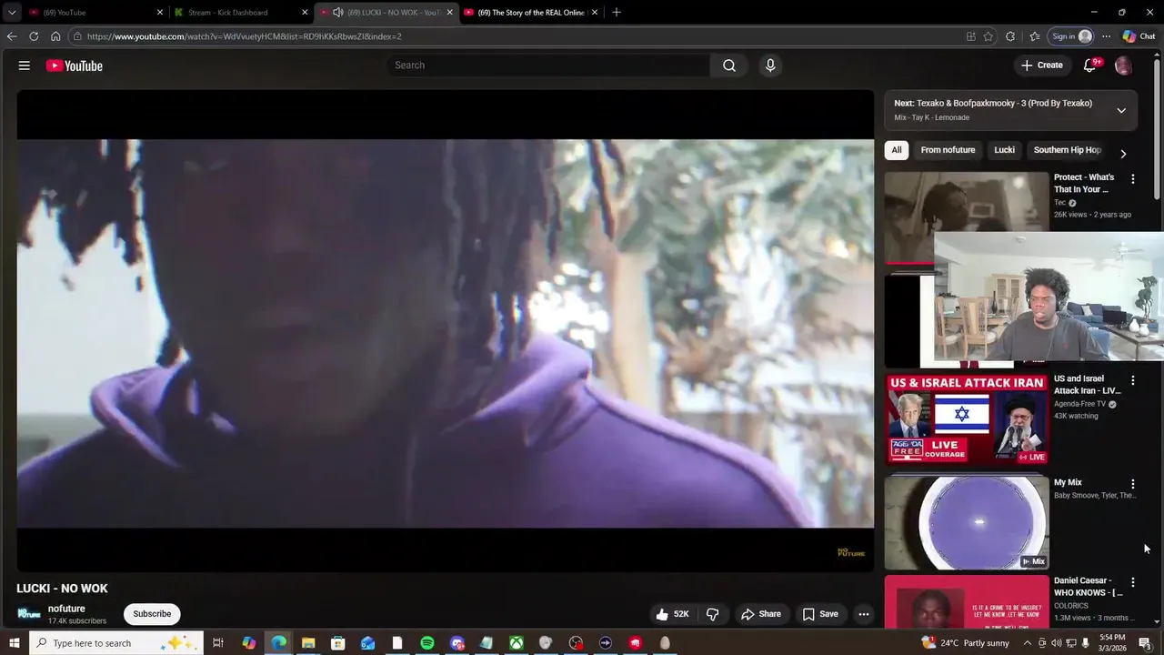Screen dimensions: 1164x655
Task: Click the browser Sign in button
Action: tap(1071, 36)
